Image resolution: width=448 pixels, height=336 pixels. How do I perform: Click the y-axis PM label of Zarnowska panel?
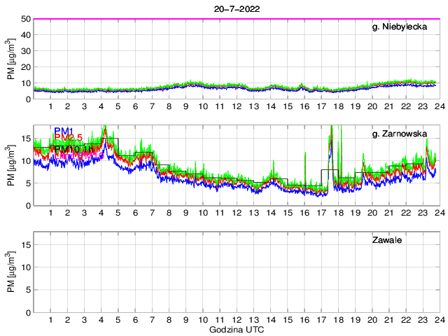coord(11,166)
